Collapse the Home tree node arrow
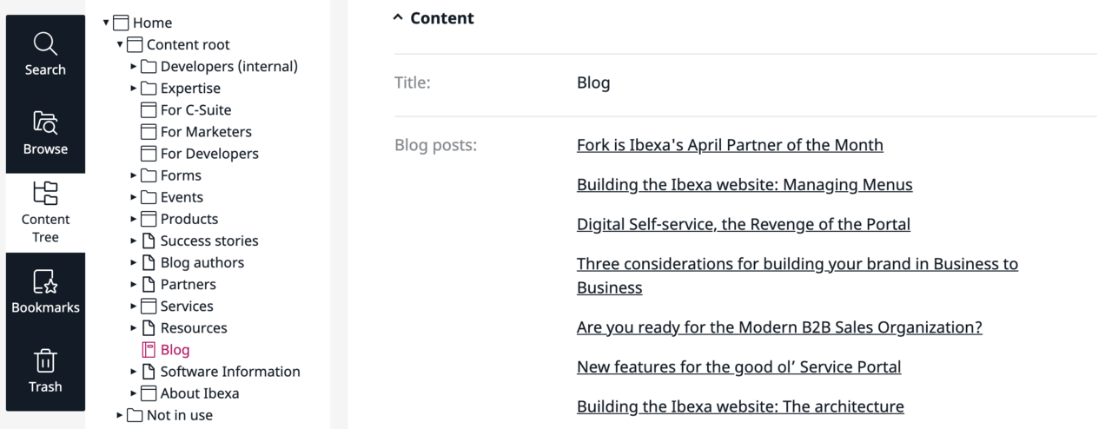Screen dimensions: 1112x429 106,23
